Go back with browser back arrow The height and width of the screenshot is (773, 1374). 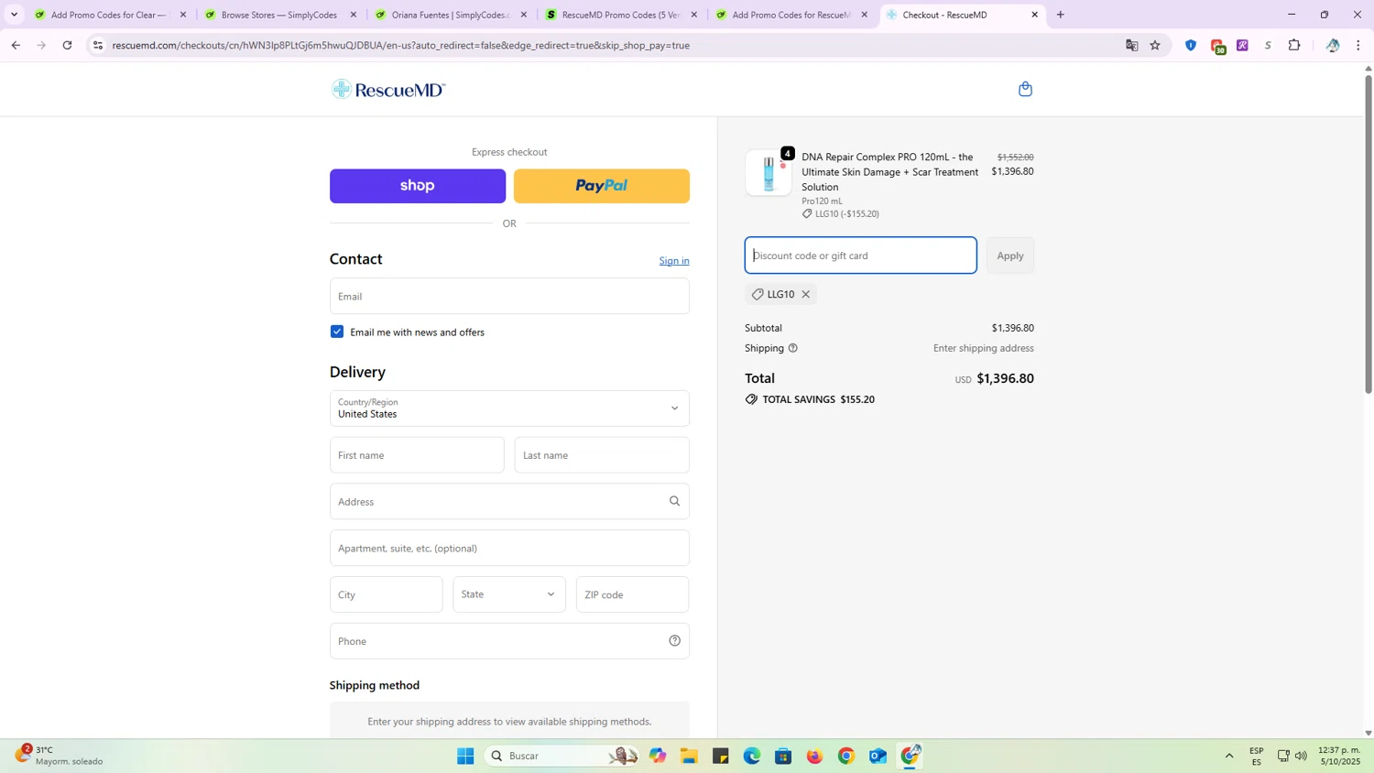pos(16,45)
